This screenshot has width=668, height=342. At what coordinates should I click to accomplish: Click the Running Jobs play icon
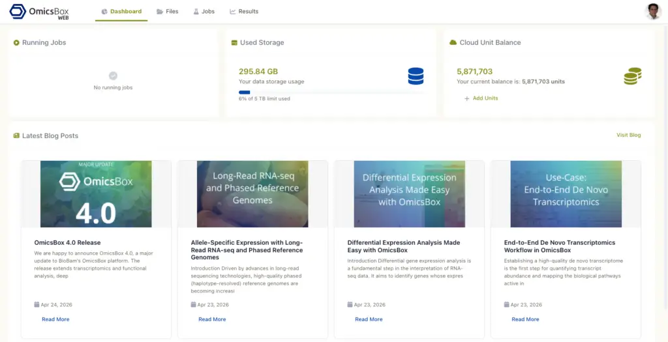click(16, 43)
